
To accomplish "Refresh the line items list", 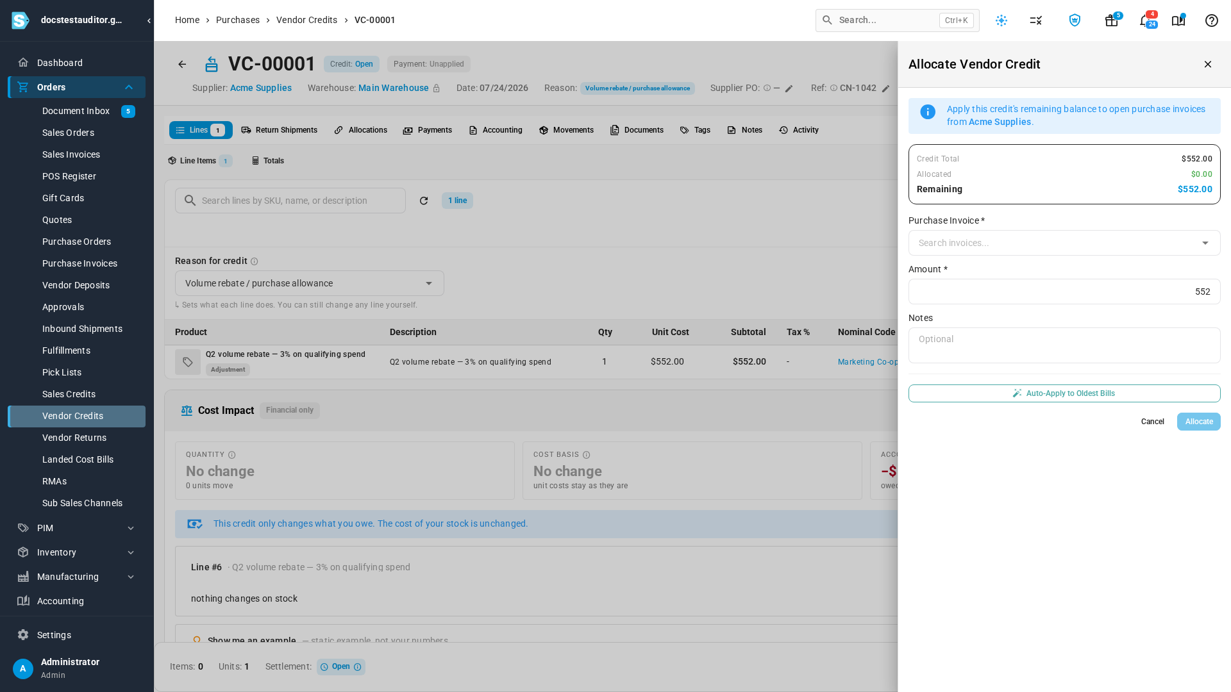I will pyautogui.click(x=424, y=201).
